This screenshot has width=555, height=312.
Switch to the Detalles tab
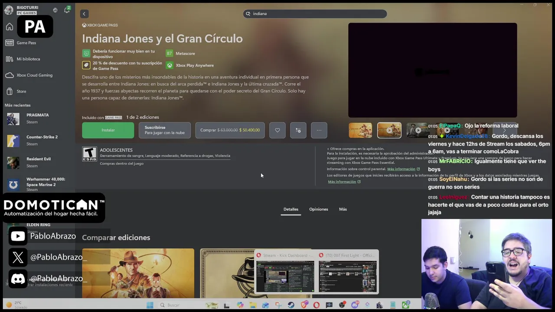click(x=291, y=209)
